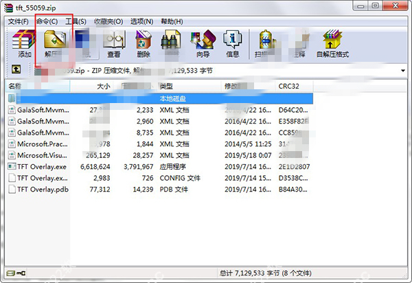This screenshot has width=412, height=283.
Task: Click the tft_55059.zip window title
Action: (36, 8)
